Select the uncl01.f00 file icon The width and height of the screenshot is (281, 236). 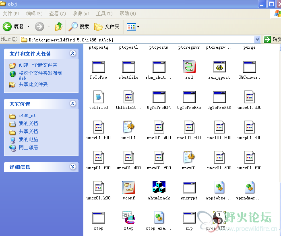pos(189,127)
